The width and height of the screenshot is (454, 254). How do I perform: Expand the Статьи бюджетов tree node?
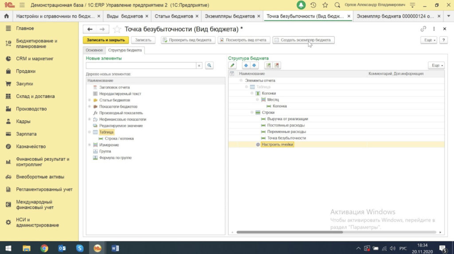(90, 100)
